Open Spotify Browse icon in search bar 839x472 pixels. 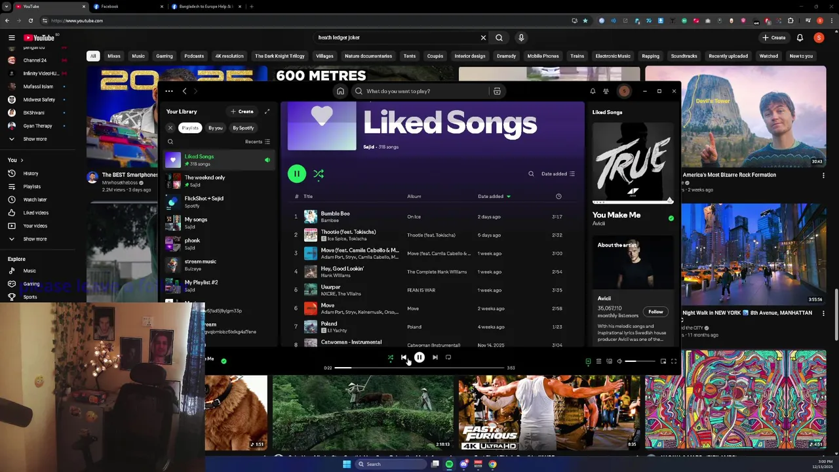(497, 91)
